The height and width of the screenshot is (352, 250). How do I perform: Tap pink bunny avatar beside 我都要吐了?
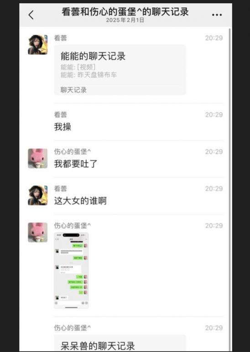coord(37,158)
